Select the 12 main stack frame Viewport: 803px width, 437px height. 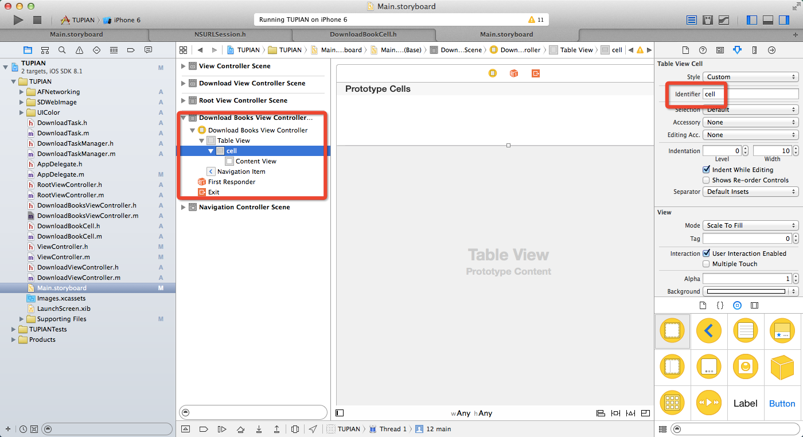433,429
